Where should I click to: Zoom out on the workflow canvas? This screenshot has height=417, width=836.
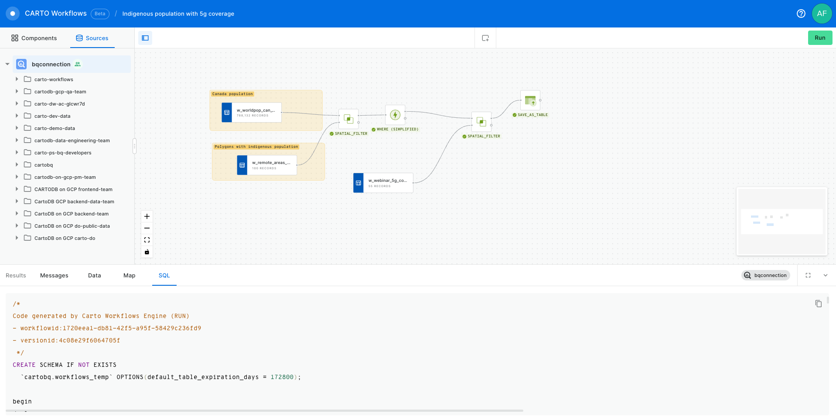coord(147,228)
